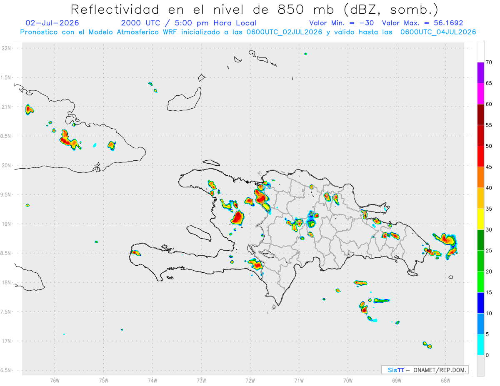
Task: Select the '69W' longitude axis label
Action: (x=396, y=380)
